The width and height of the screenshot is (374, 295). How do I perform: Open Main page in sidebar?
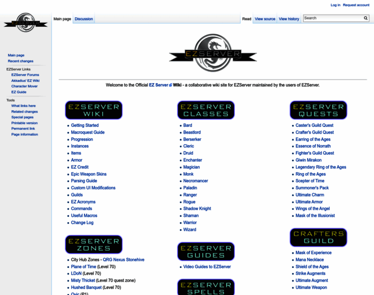16,55
